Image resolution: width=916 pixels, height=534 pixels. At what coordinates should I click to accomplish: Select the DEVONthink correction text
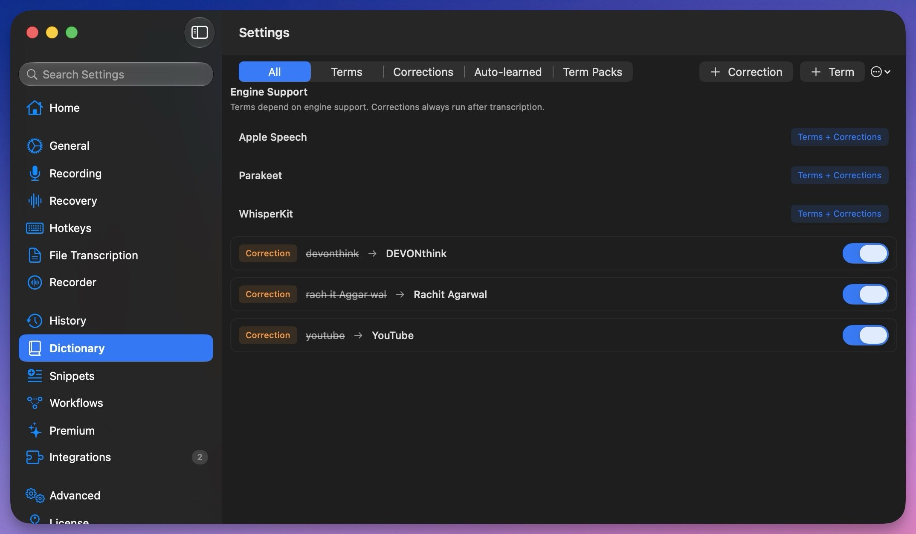416,253
